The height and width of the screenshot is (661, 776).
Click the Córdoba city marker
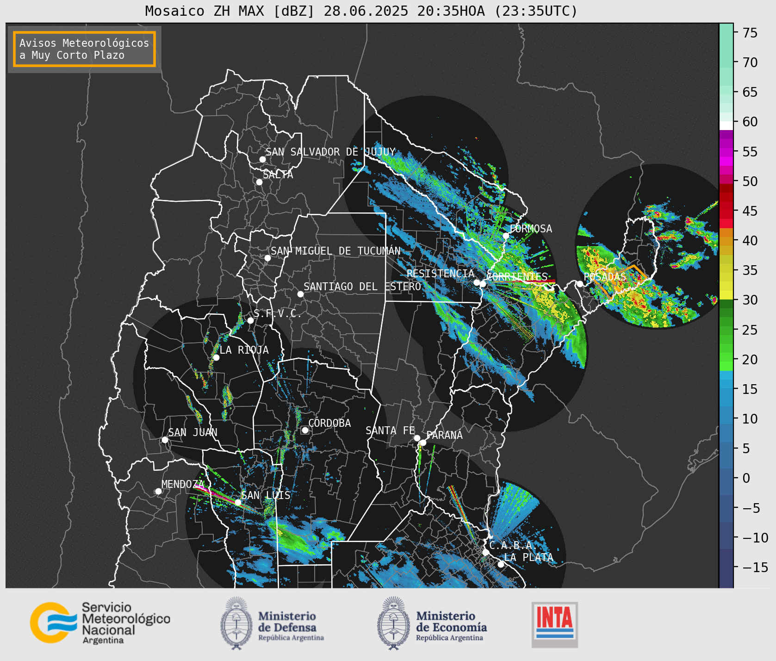pyautogui.click(x=305, y=430)
